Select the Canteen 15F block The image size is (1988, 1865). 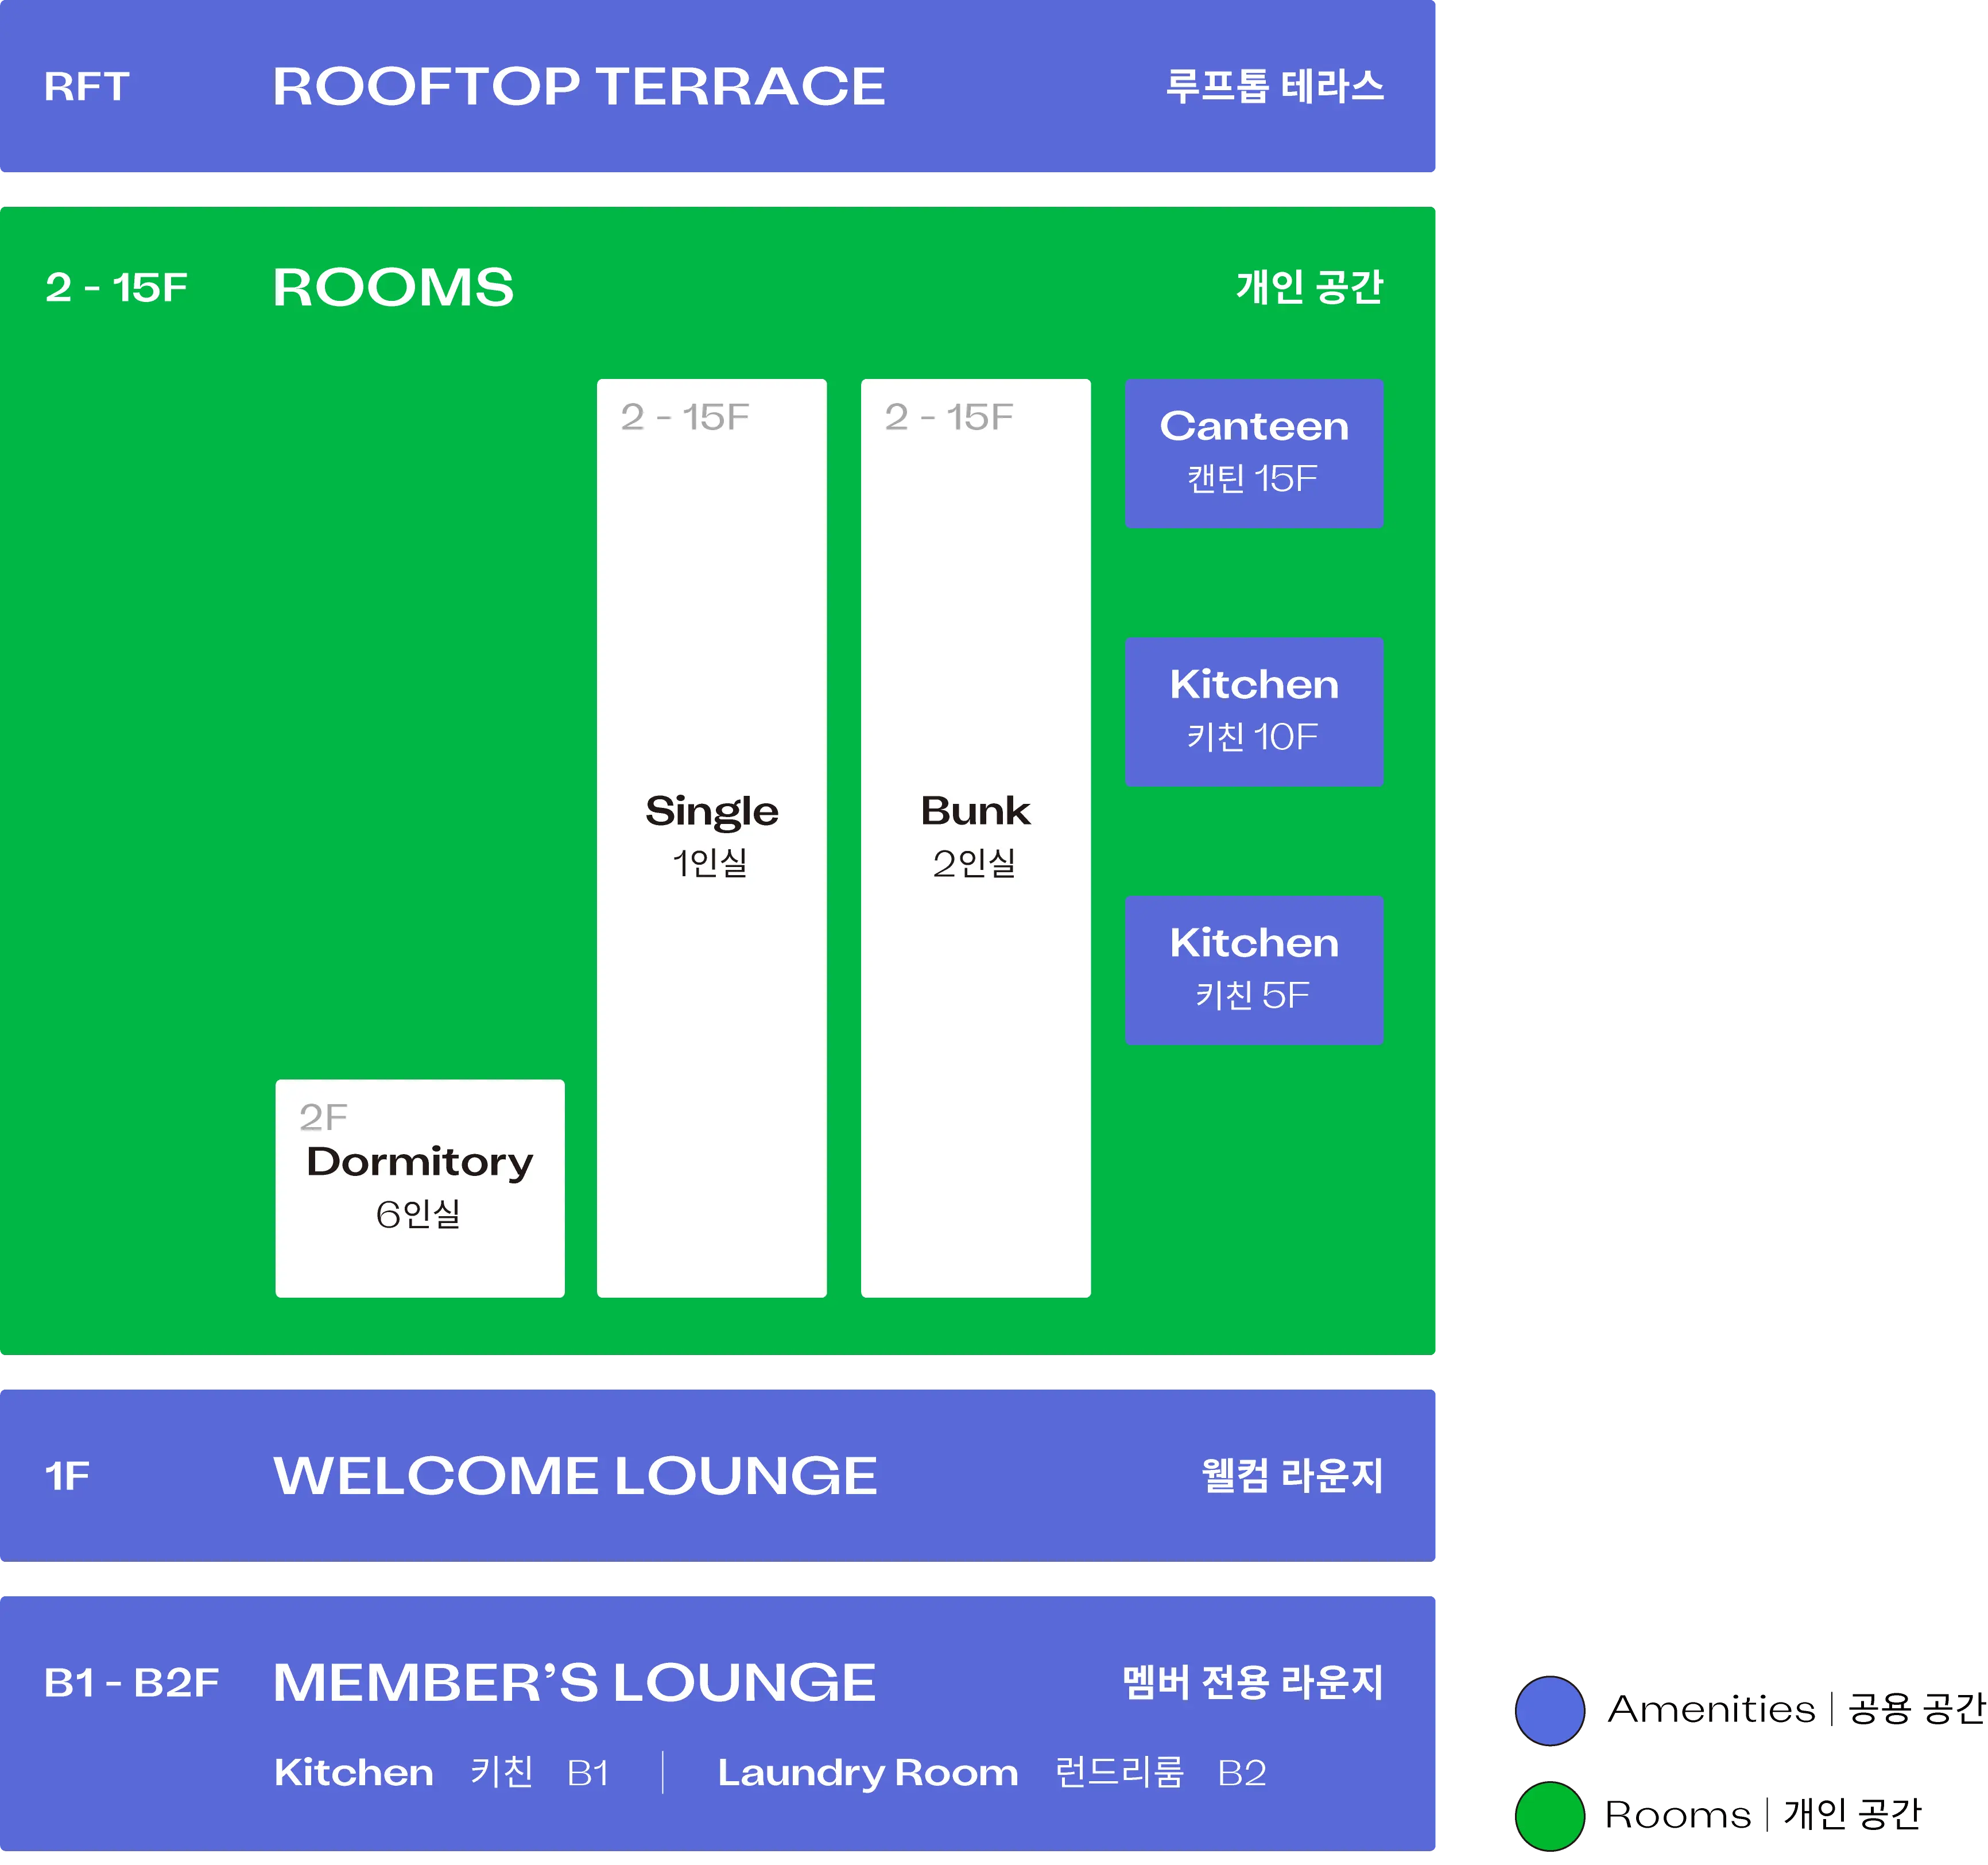[x=1253, y=453]
